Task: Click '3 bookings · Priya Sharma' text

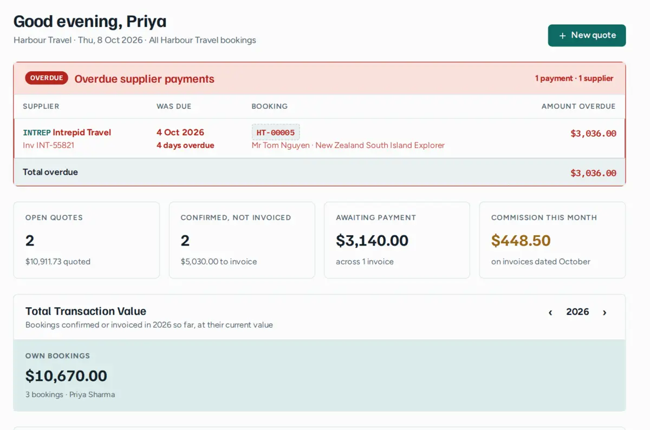Action: (70, 394)
